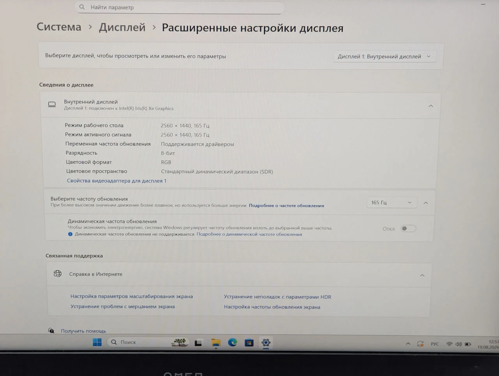Screen dimensions: 499x376
Task: Open "Настройка параметров масштабирования экрана" help link
Action: (x=131, y=296)
